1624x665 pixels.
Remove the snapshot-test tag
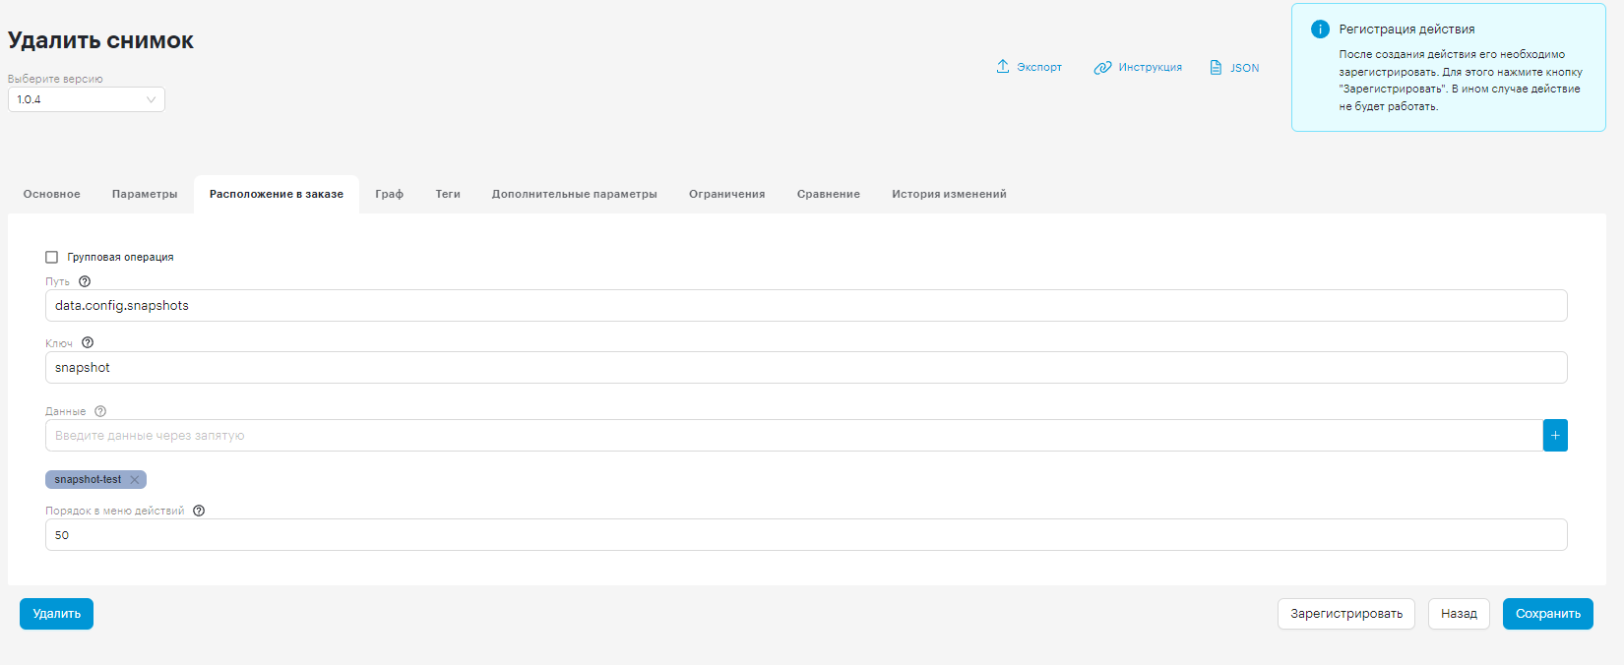point(135,480)
